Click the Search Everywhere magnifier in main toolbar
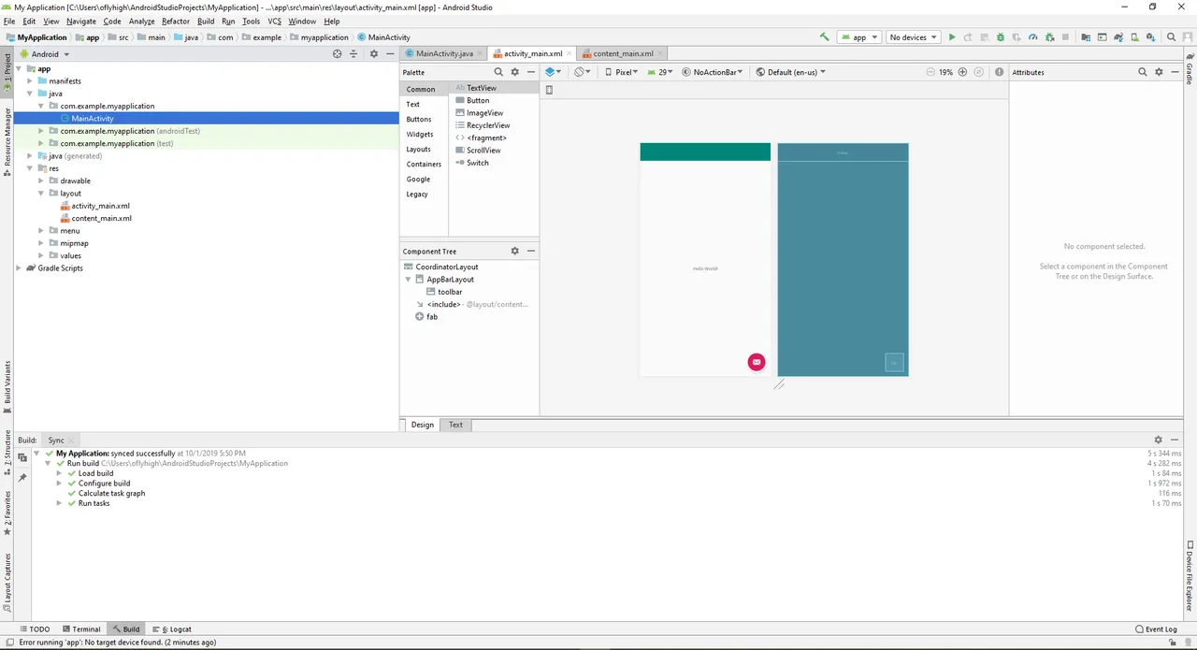The height and width of the screenshot is (650, 1197). [x=1171, y=37]
